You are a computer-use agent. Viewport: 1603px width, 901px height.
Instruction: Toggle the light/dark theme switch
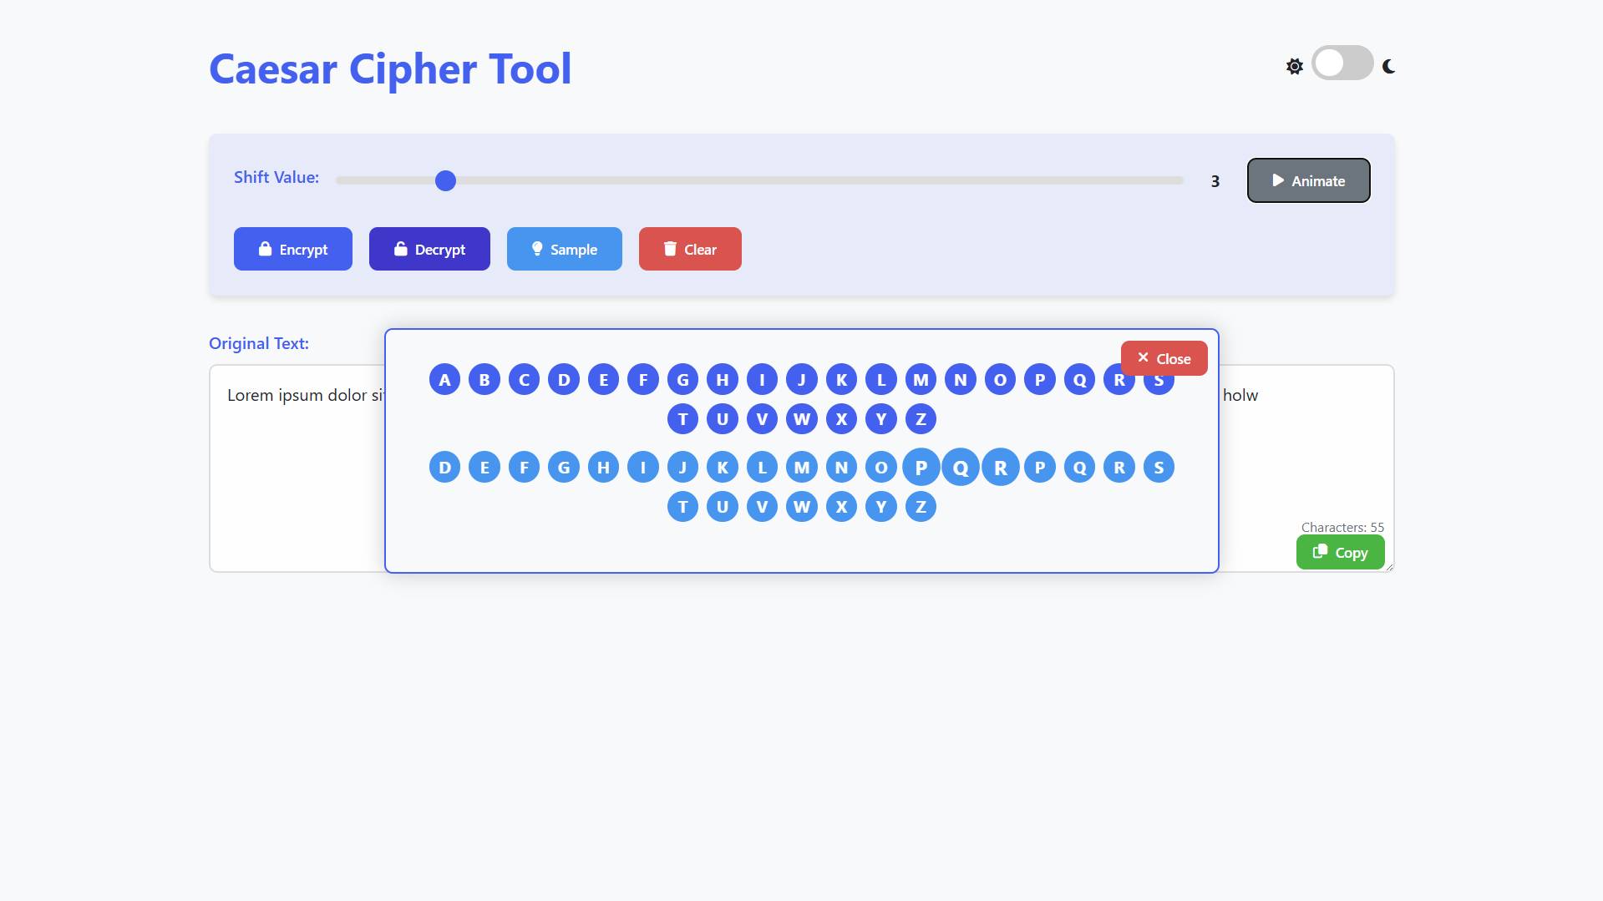pos(1342,63)
